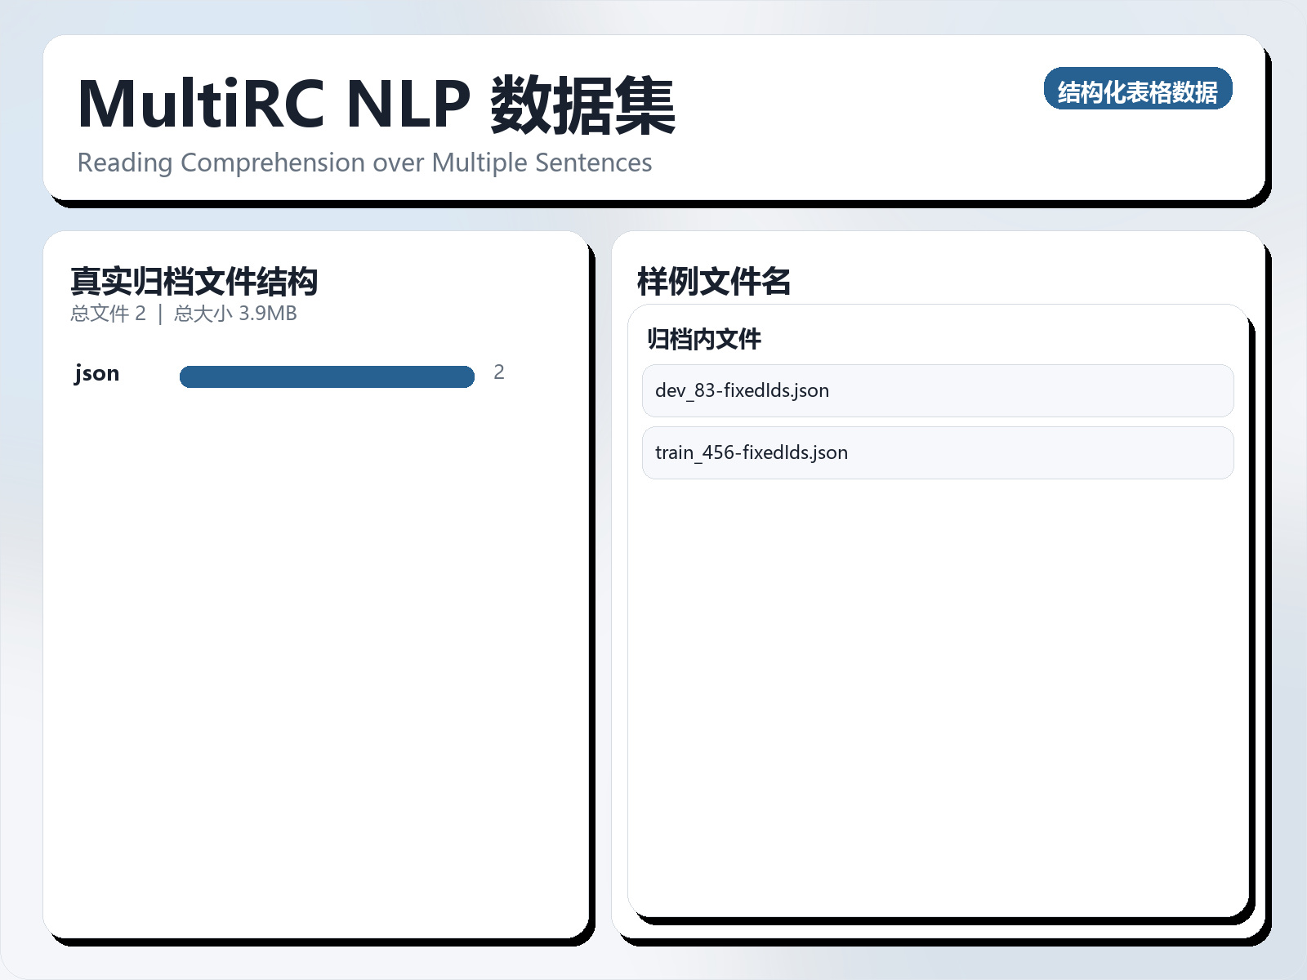Click the blue bar representing json files
The width and height of the screenshot is (1307, 980).
click(327, 376)
